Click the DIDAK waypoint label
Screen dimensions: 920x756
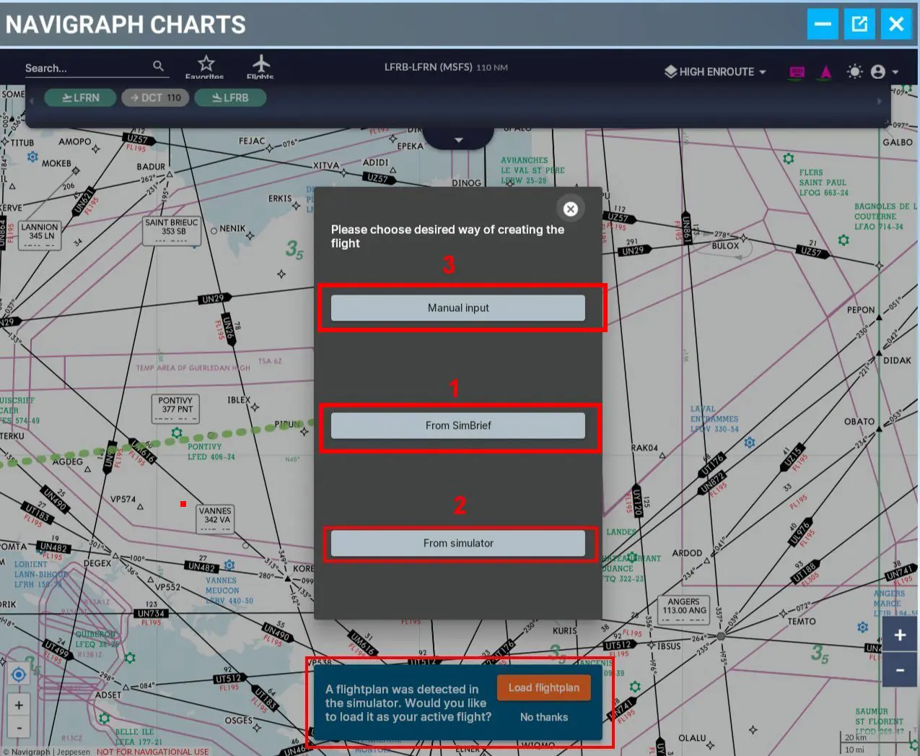tap(898, 360)
